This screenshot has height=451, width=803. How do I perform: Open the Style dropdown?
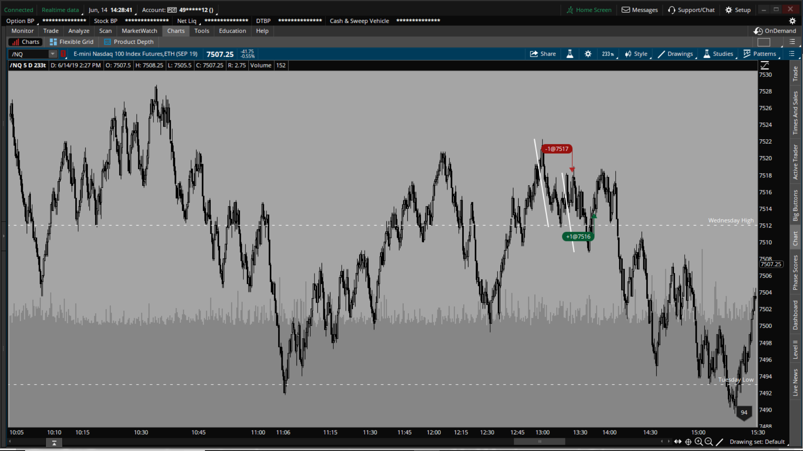pyautogui.click(x=636, y=54)
